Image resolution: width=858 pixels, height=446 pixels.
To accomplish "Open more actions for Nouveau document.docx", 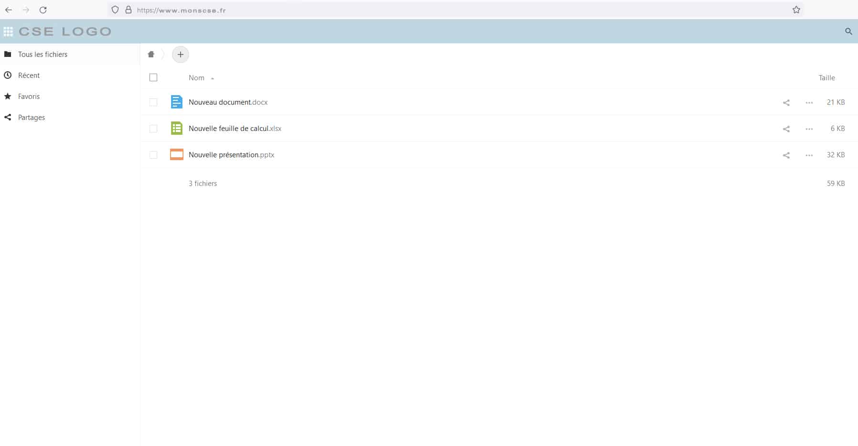I will coord(809,102).
